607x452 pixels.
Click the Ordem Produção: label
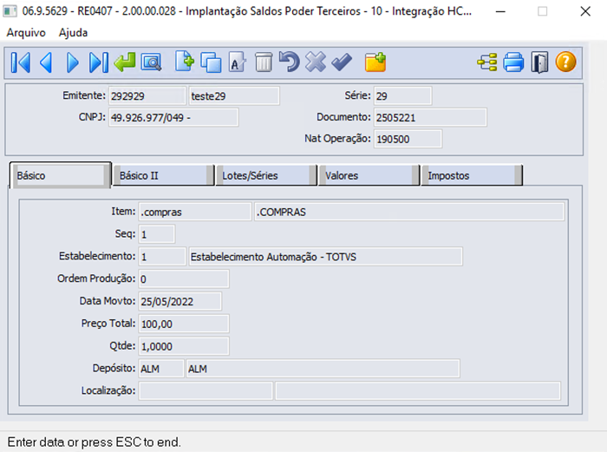pos(96,278)
